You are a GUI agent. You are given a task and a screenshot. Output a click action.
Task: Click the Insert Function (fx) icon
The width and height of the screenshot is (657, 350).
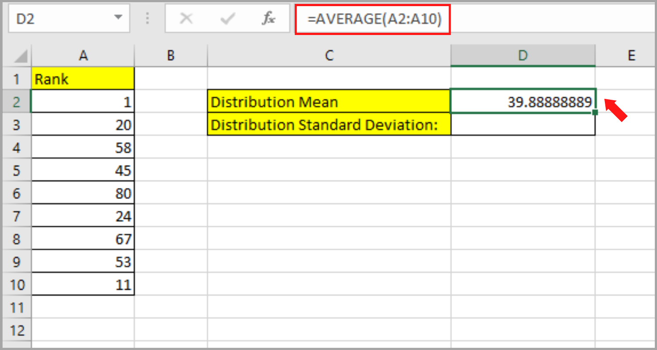269,18
